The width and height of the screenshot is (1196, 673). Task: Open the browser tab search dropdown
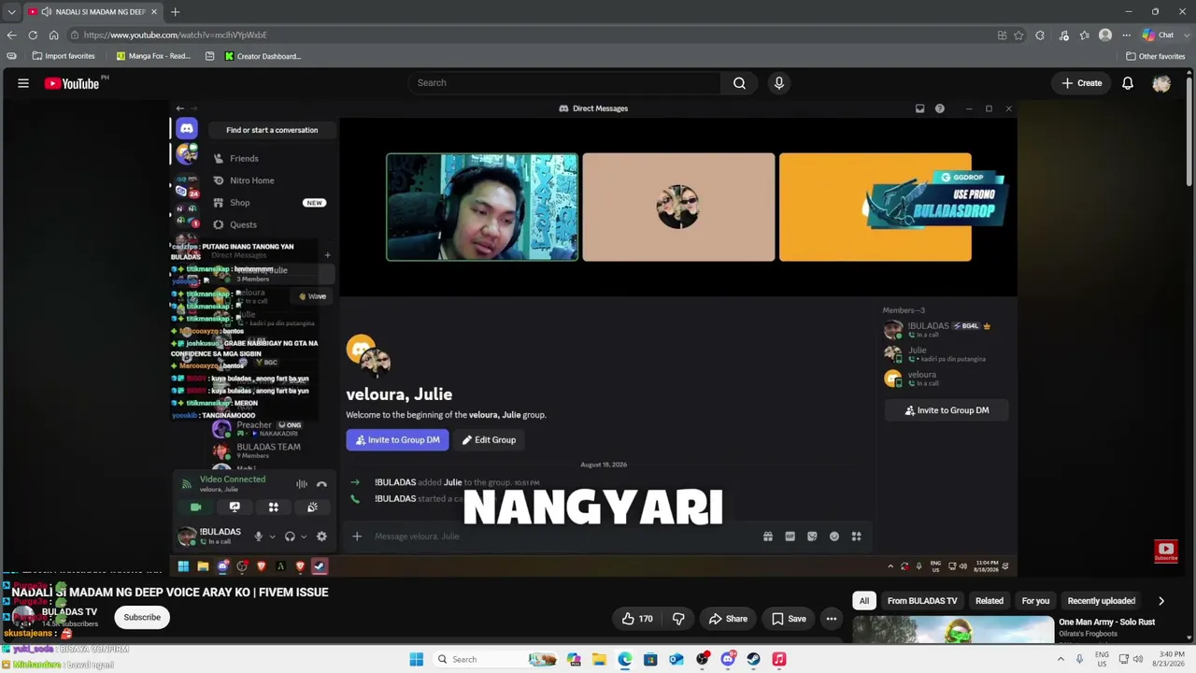coord(11,12)
